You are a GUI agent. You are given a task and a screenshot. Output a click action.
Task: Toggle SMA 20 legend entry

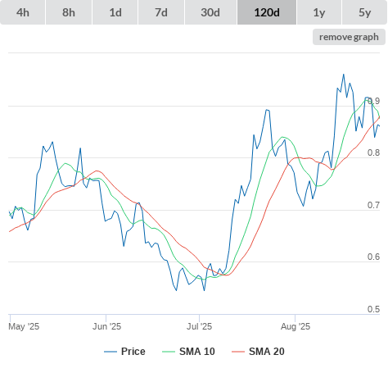coord(267,352)
